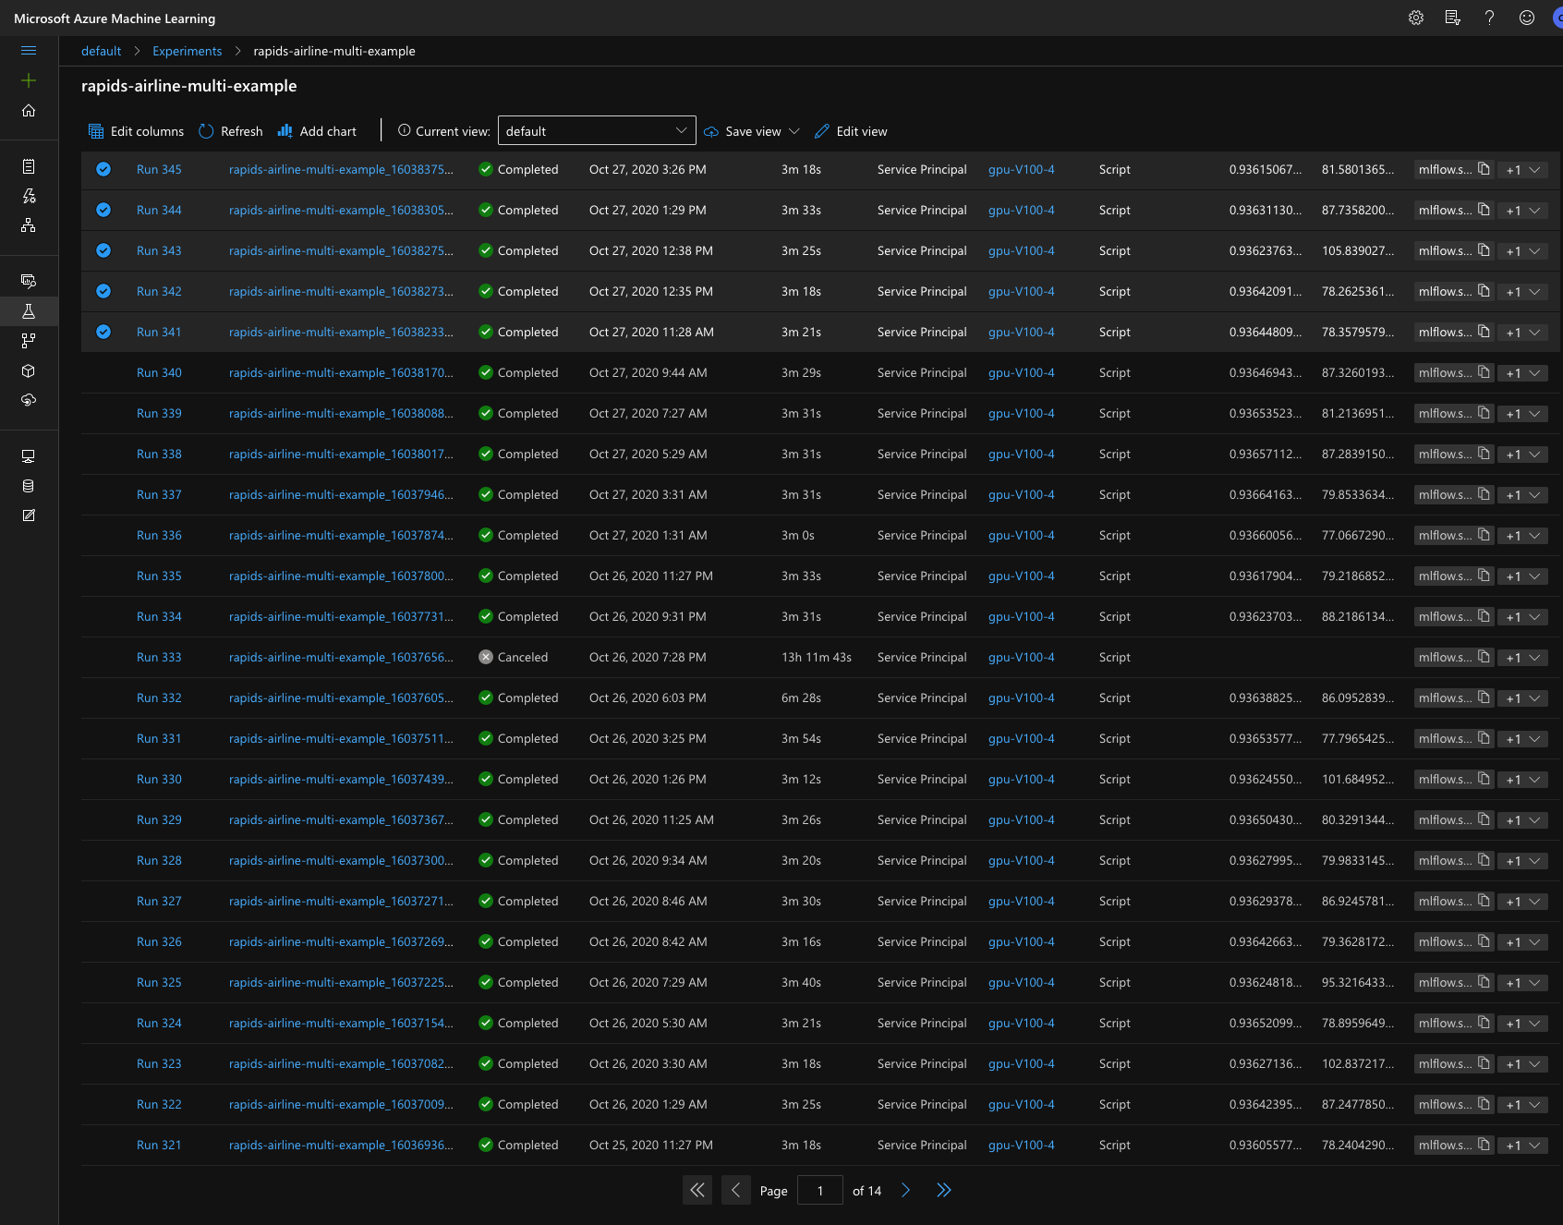Viewport: 1563px width, 1225px height.
Task: Expand the Save view dropdown arrow
Action: click(793, 130)
